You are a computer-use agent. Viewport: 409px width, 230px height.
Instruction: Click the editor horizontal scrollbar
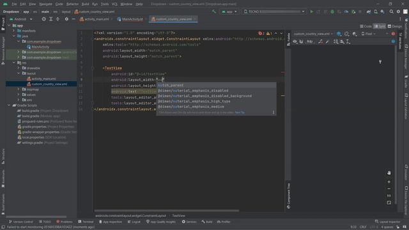tap(166, 211)
